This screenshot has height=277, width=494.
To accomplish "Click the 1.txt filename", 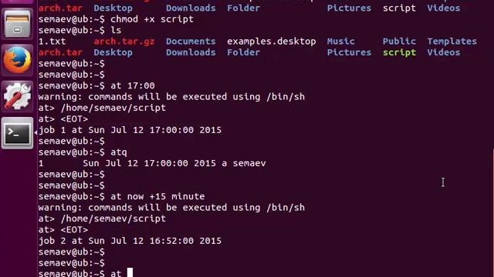I will coord(52,42).
